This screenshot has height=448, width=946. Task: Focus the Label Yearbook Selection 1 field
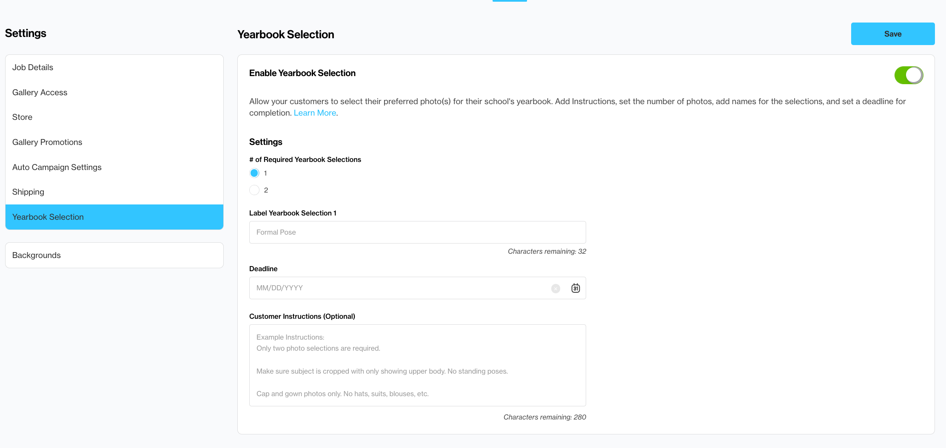[x=418, y=233]
